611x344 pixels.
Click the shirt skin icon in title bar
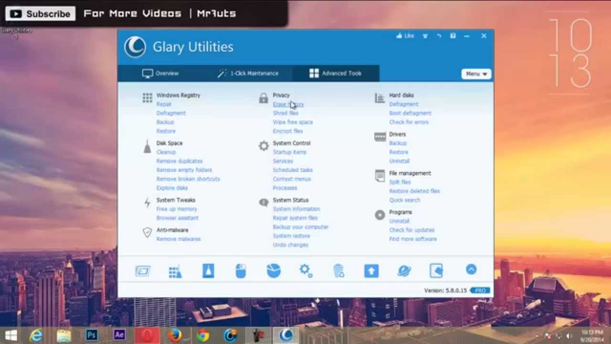pyautogui.click(x=425, y=36)
